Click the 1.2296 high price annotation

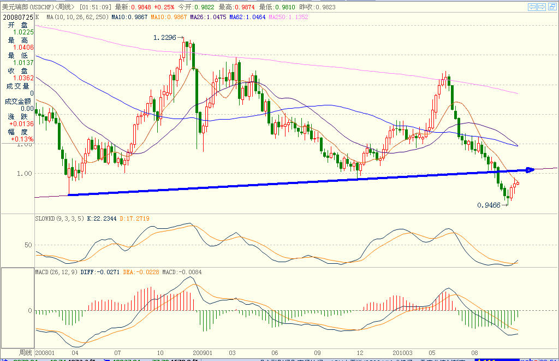[x=165, y=38]
